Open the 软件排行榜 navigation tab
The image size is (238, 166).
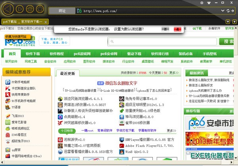pos(160,54)
